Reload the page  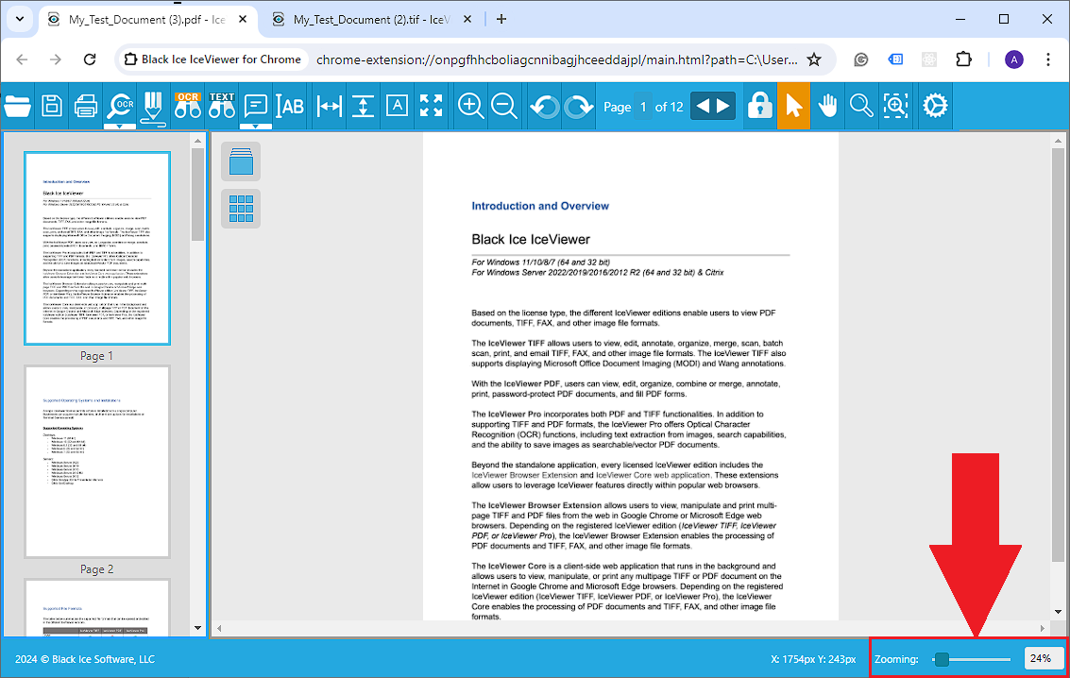pos(90,59)
